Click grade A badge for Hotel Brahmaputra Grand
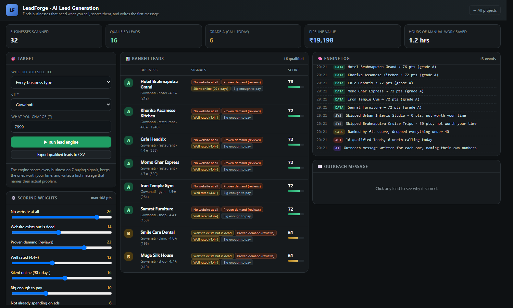513x308 pixels. pyautogui.click(x=129, y=83)
